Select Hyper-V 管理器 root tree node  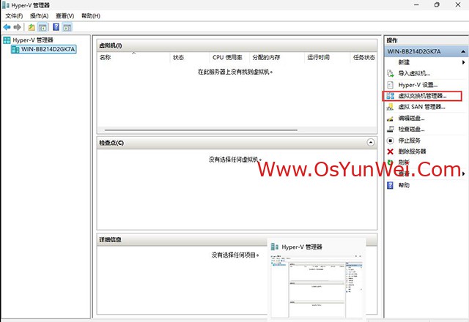tap(33, 40)
